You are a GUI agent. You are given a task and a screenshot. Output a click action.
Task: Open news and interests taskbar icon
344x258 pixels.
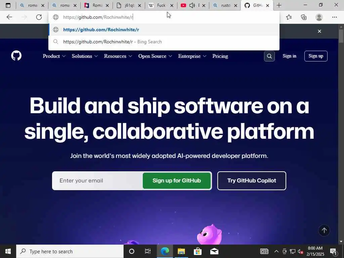click(264, 251)
